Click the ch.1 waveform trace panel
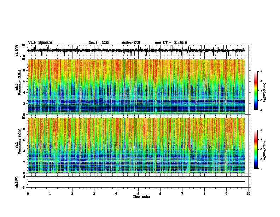The image size is (280, 217). [x=139, y=50]
